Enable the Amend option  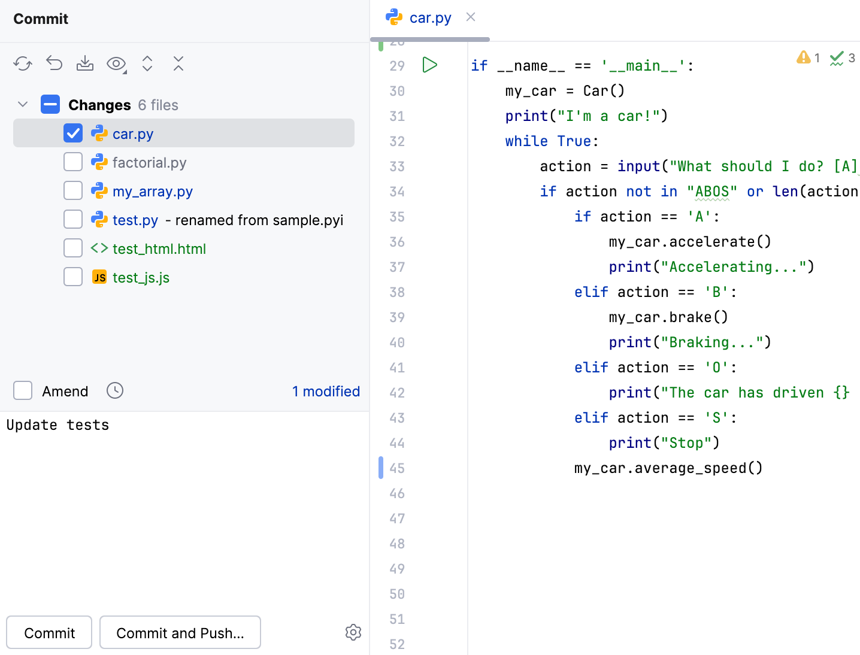[x=22, y=390]
